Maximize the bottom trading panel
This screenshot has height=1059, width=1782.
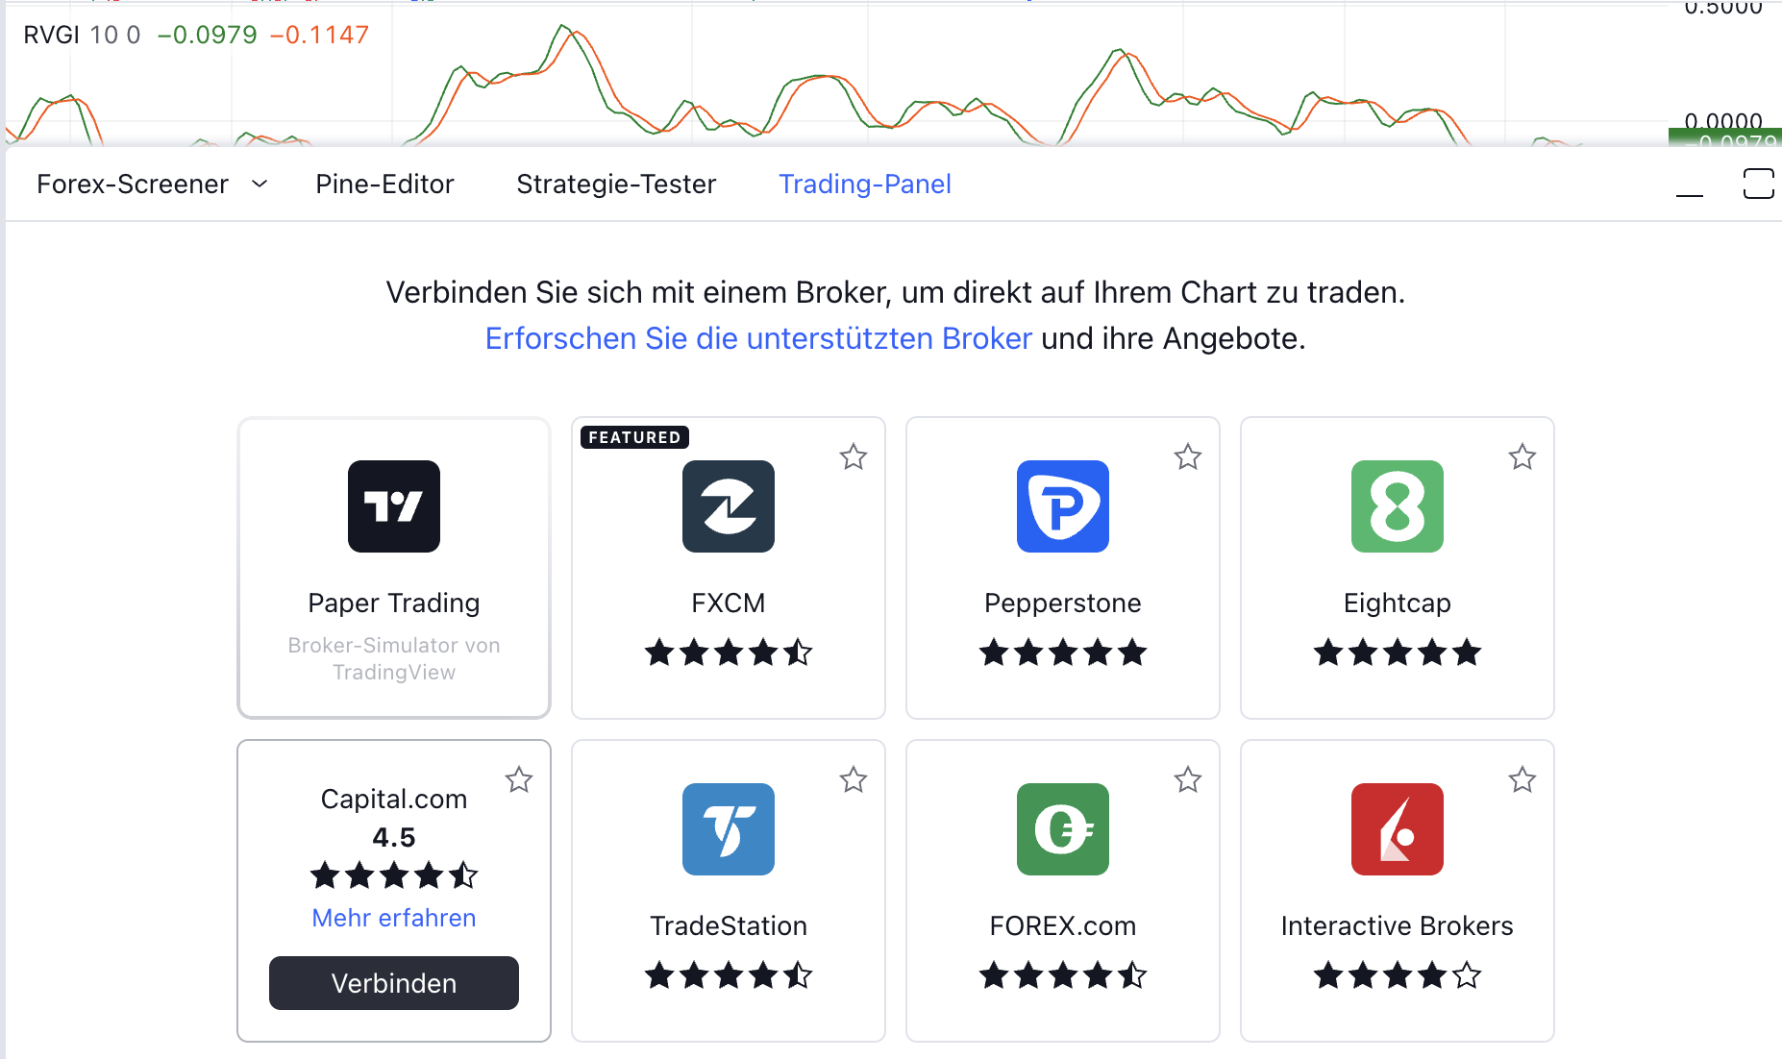pyautogui.click(x=1758, y=184)
